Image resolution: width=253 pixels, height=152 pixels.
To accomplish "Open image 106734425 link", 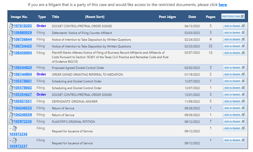I will 23,46.
